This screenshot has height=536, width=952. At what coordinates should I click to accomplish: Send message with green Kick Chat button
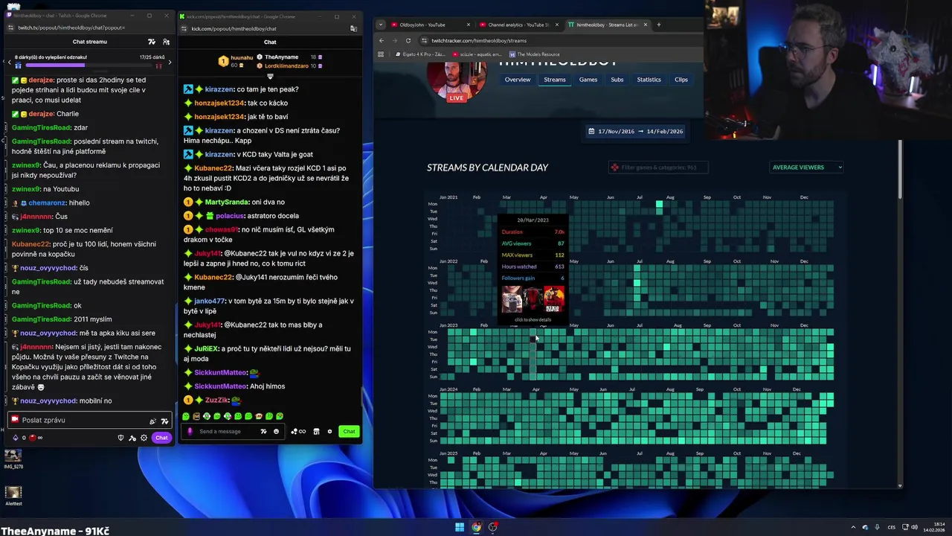coord(349,431)
